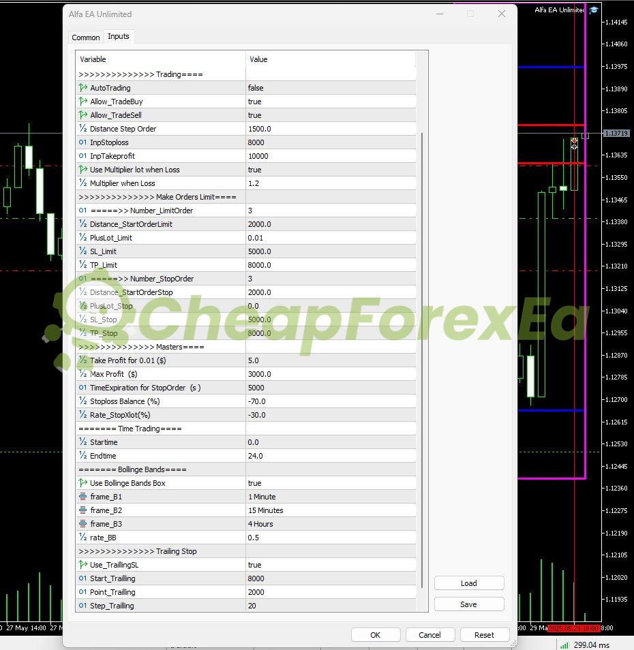Switch to the Common tab

pyautogui.click(x=85, y=37)
